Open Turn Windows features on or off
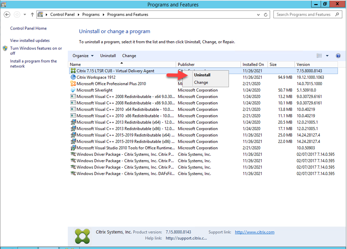The height and width of the screenshot is (249, 347). [36, 51]
